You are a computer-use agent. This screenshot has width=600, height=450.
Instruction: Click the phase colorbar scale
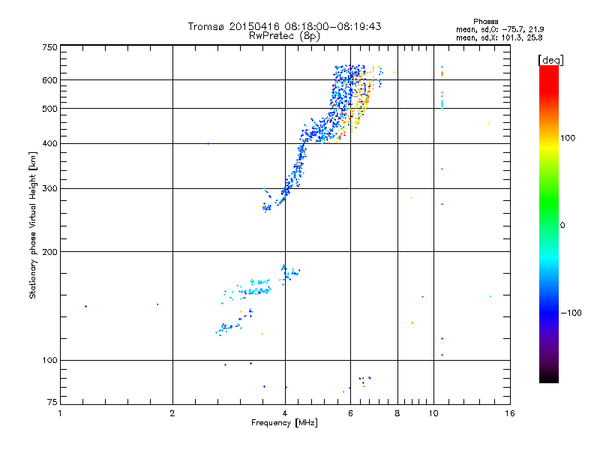(x=549, y=224)
